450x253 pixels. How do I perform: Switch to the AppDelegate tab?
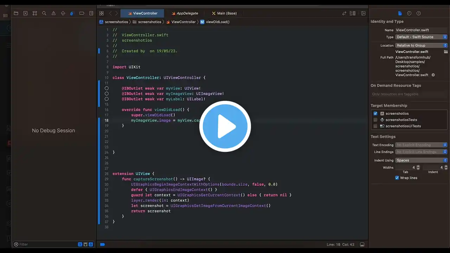tap(185, 13)
